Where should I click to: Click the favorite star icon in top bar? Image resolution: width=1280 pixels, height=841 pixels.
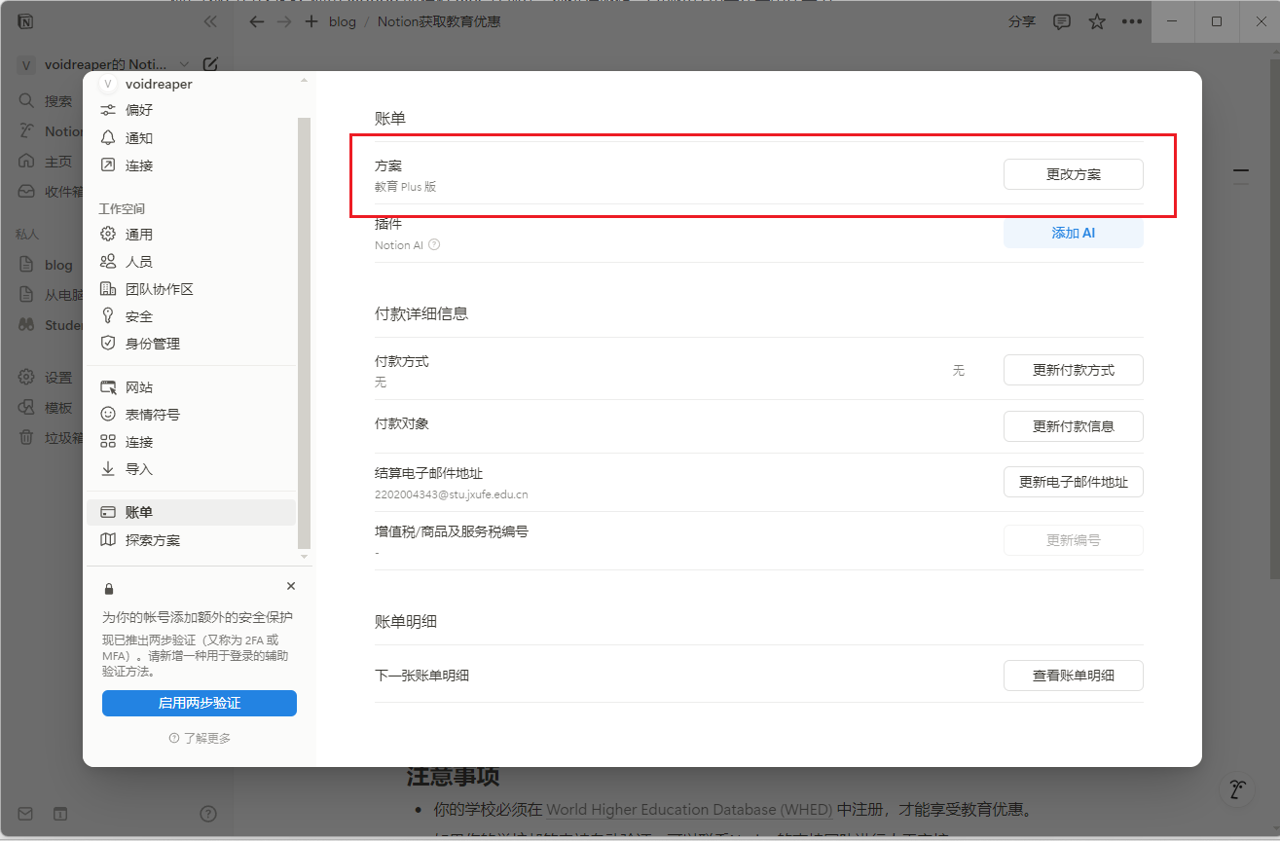[1097, 21]
